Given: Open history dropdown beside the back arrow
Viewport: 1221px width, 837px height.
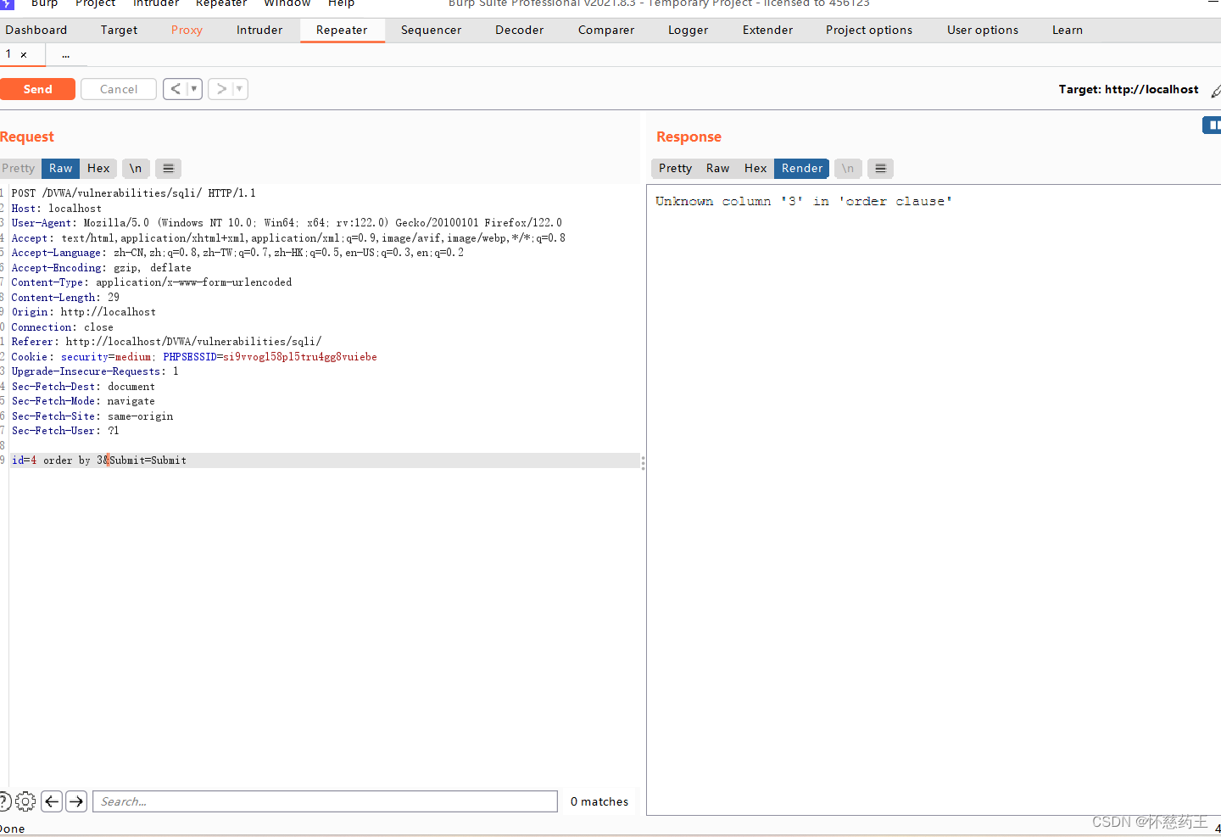Looking at the screenshot, I should tap(194, 89).
